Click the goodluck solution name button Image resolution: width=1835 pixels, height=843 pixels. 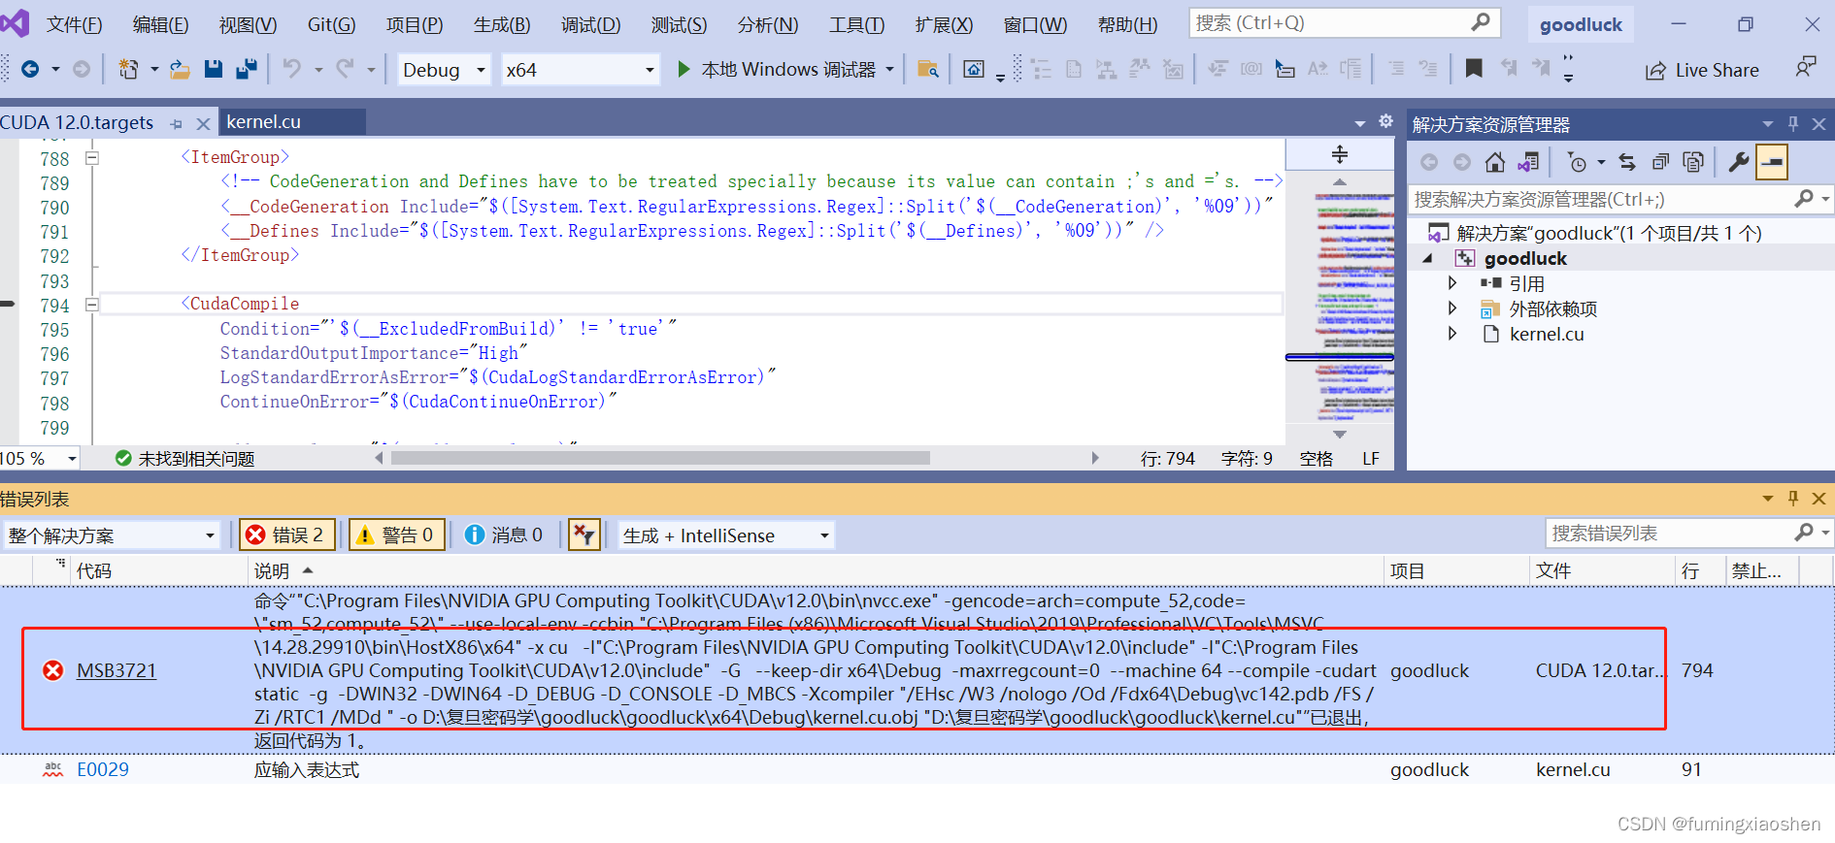click(x=1581, y=24)
